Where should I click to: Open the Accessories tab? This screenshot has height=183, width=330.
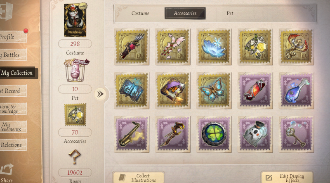[185, 13]
